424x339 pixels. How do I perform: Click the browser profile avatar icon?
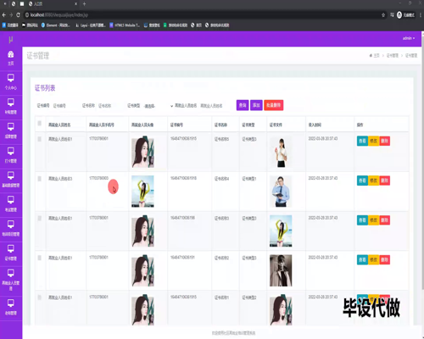[x=399, y=15]
